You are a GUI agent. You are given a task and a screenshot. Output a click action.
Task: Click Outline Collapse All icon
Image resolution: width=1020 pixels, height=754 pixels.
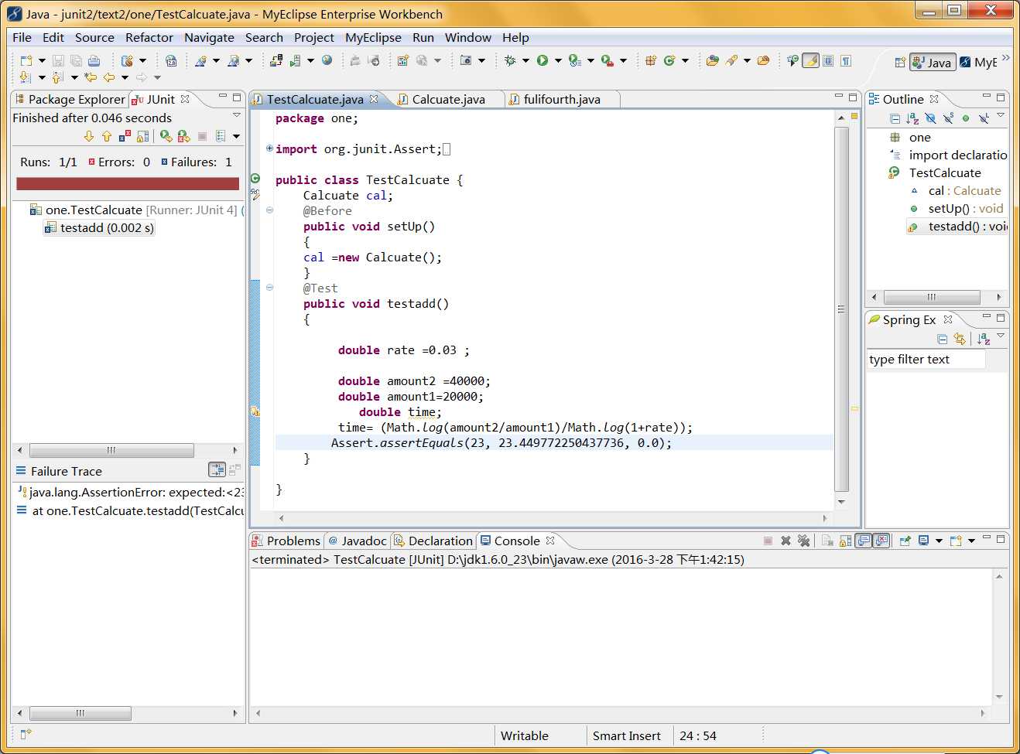895,119
